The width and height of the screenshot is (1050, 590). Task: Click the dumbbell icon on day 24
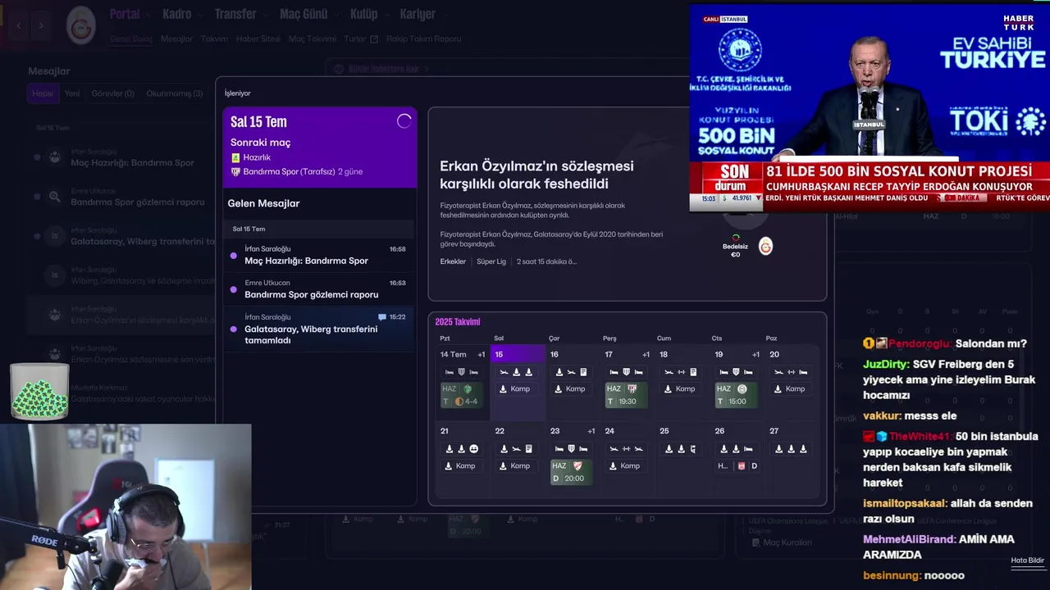[626, 449]
